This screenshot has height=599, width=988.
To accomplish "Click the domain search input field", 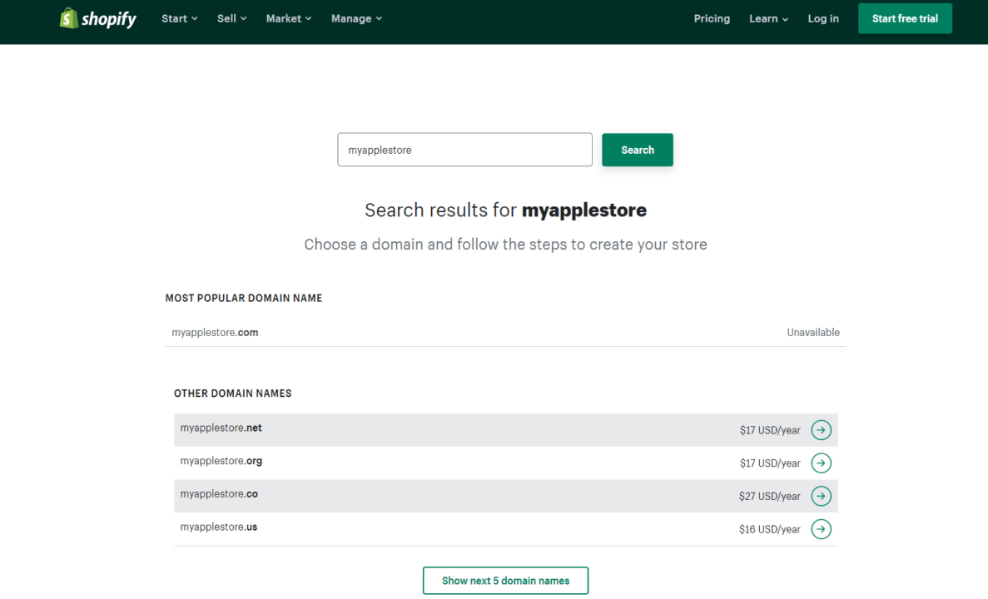I will coord(464,150).
